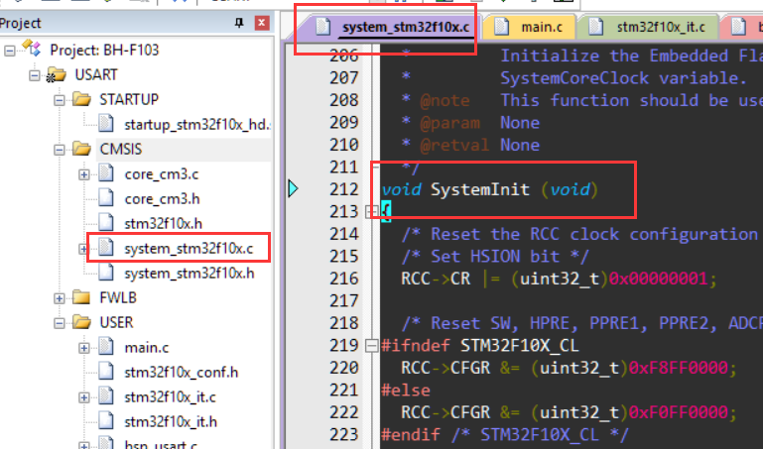Switch to the main.c editor tab
Viewport: 763px width, 449px height.
(537, 27)
